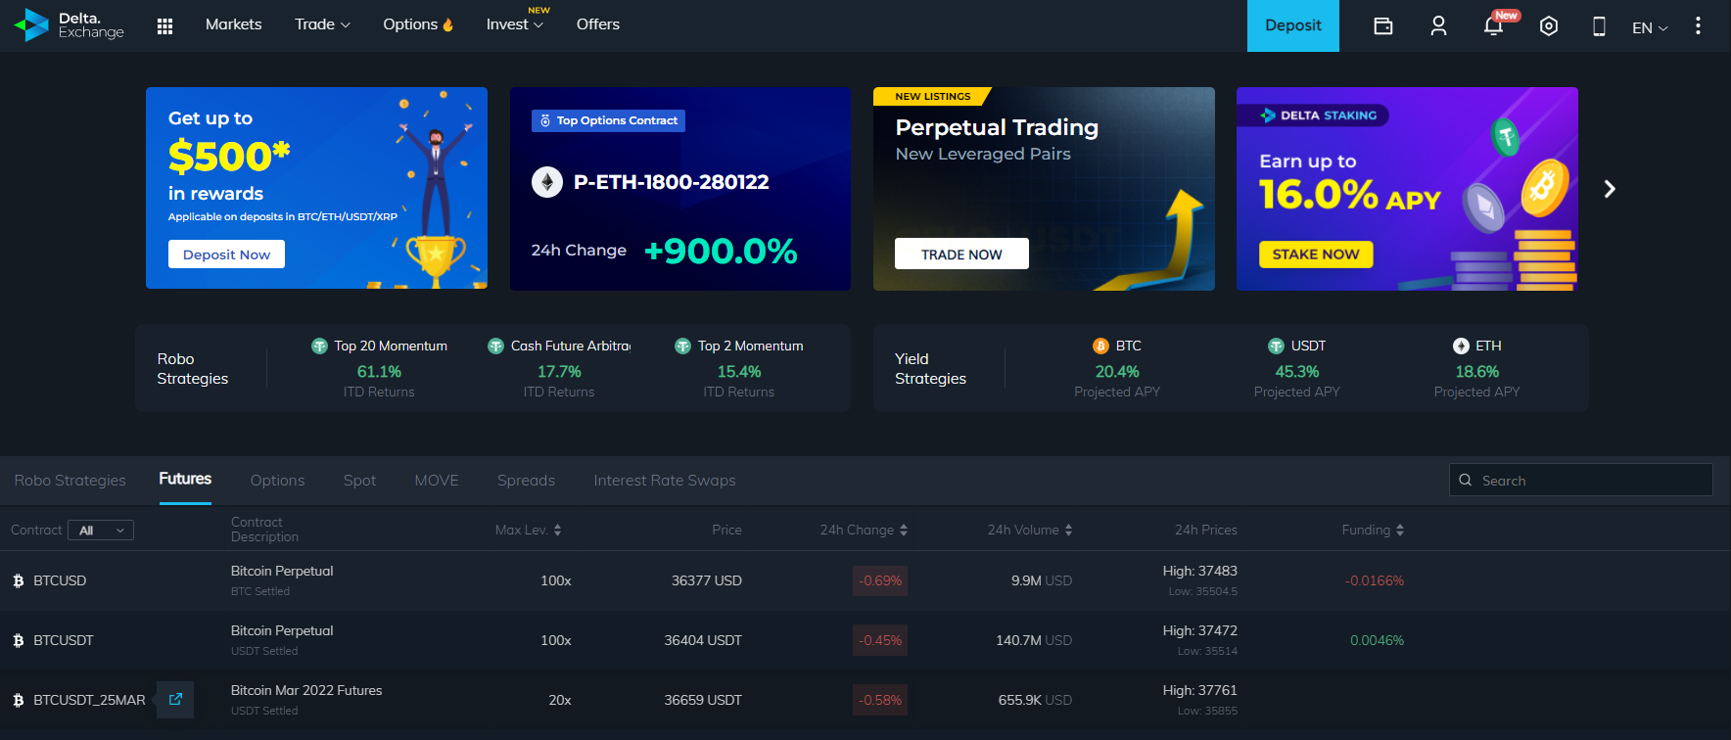The width and height of the screenshot is (1731, 740).
Task: Open the P-ETH-1800-280122 contract
Action: 671,182
